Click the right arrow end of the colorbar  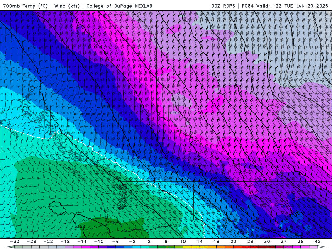point(323,247)
